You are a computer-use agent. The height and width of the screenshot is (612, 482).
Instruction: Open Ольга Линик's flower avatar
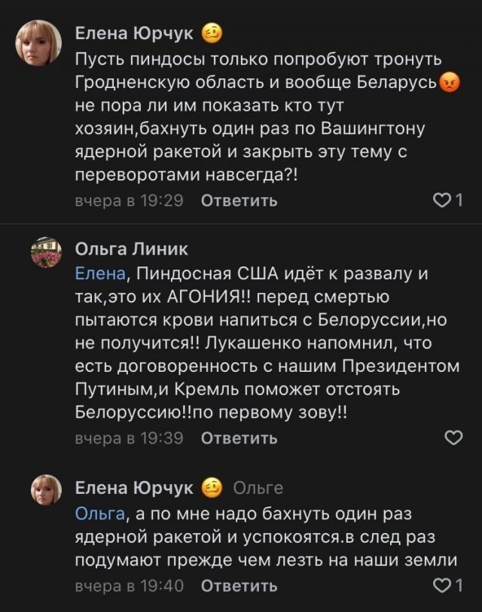click(x=45, y=253)
